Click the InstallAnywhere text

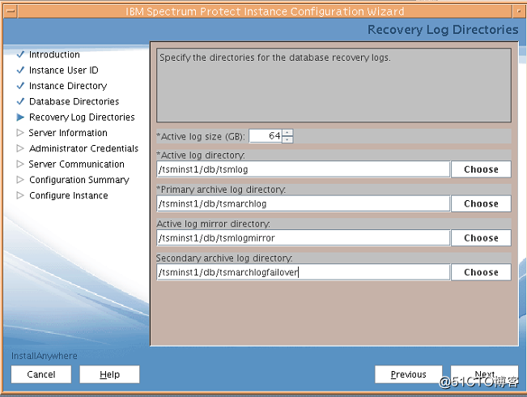[x=45, y=356]
